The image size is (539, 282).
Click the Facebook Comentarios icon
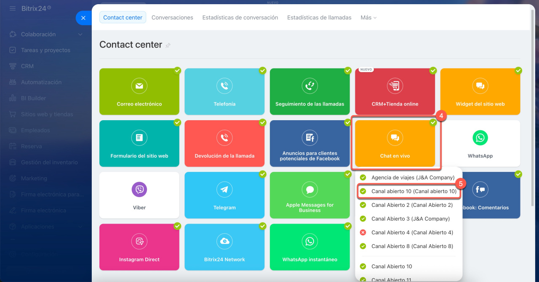(480, 190)
